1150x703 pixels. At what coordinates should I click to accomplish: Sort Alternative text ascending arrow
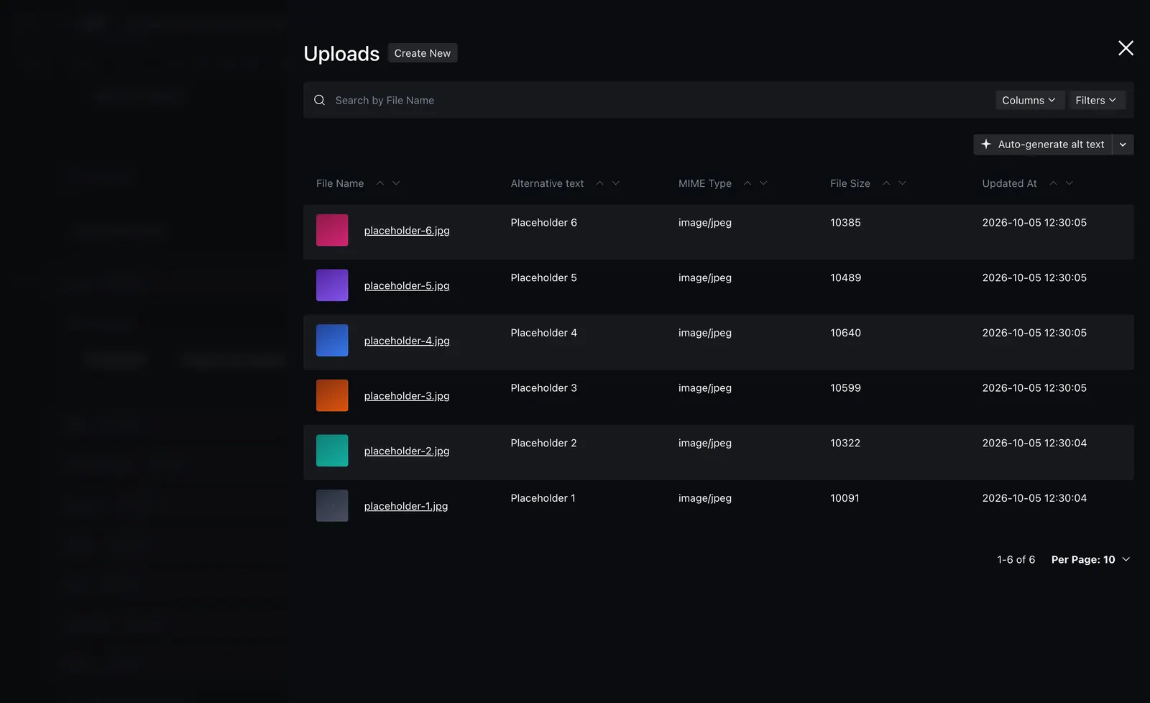click(599, 183)
